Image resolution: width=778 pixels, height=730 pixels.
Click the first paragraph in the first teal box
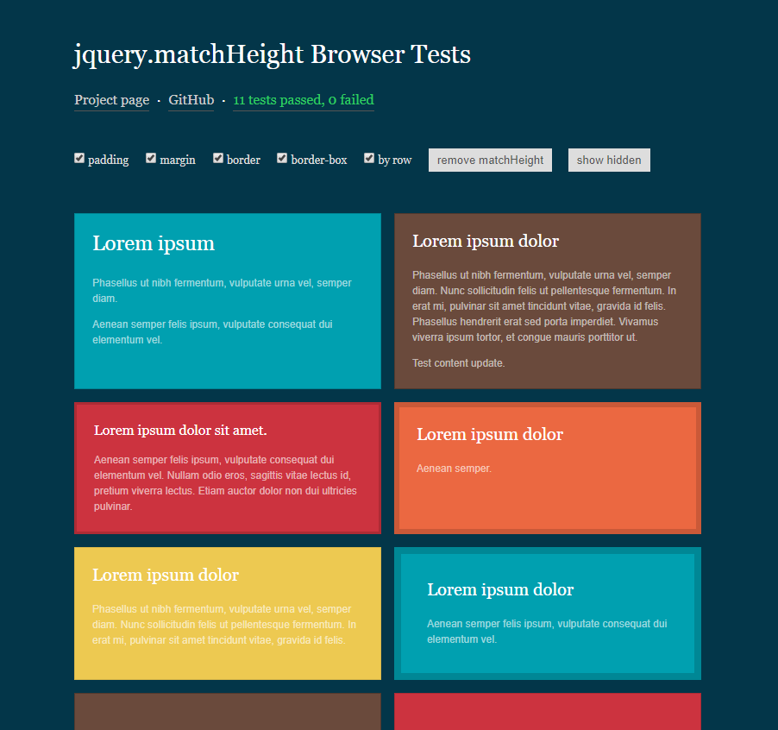[x=222, y=290]
